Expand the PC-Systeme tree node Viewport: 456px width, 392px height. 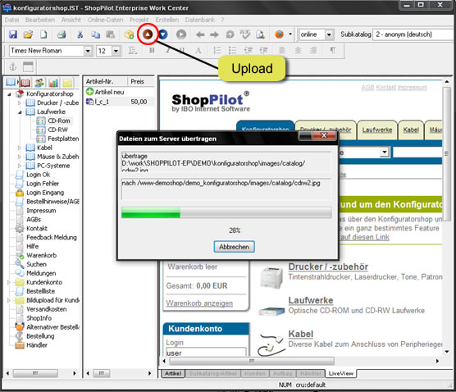coord(20,166)
